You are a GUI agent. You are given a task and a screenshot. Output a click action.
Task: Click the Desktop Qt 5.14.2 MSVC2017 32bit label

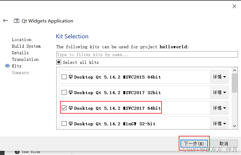pos(117,93)
